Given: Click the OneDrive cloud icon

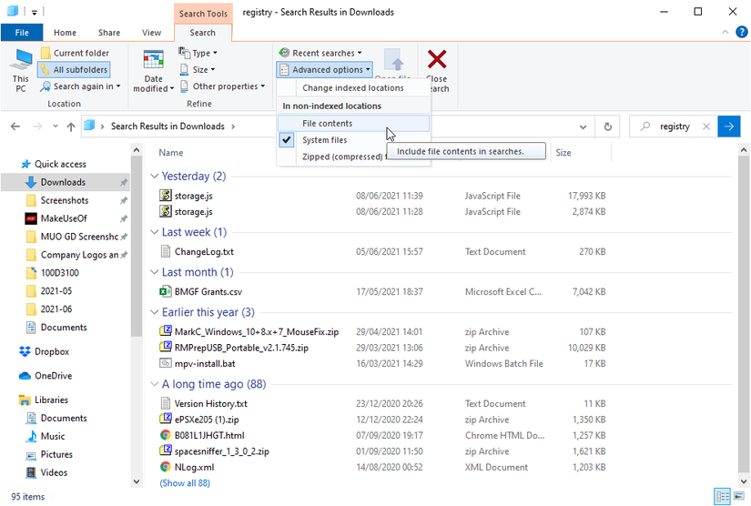Looking at the screenshot, I should 25,376.
